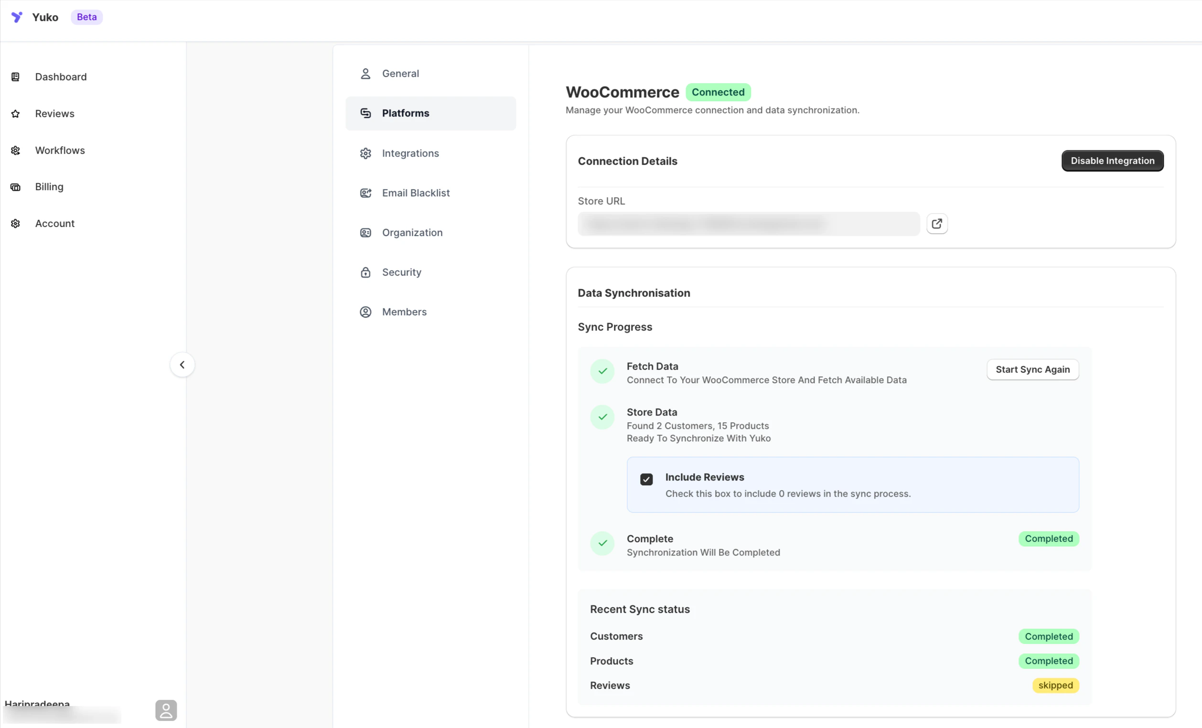Open store URL in new tab icon
1202x728 pixels.
point(937,224)
